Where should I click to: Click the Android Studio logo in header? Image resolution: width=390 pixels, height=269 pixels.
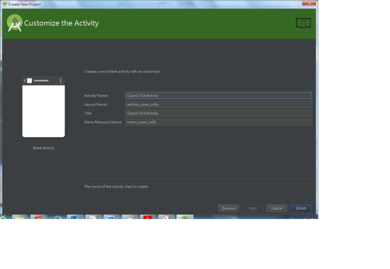tap(14, 23)
